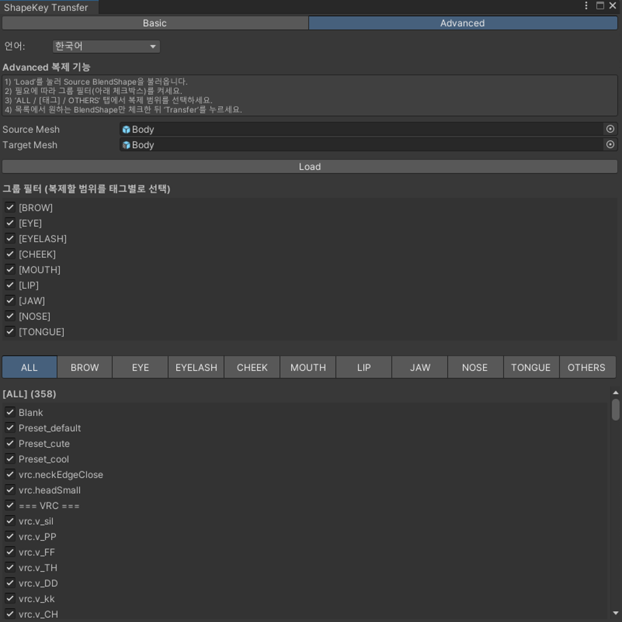This screenshot has width=622, height=622.
Task: Uncheck the Blank blendshape
Action: [10, 412]
